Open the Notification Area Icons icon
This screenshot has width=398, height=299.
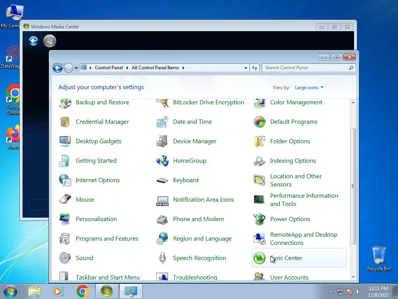tap(162, 201)
